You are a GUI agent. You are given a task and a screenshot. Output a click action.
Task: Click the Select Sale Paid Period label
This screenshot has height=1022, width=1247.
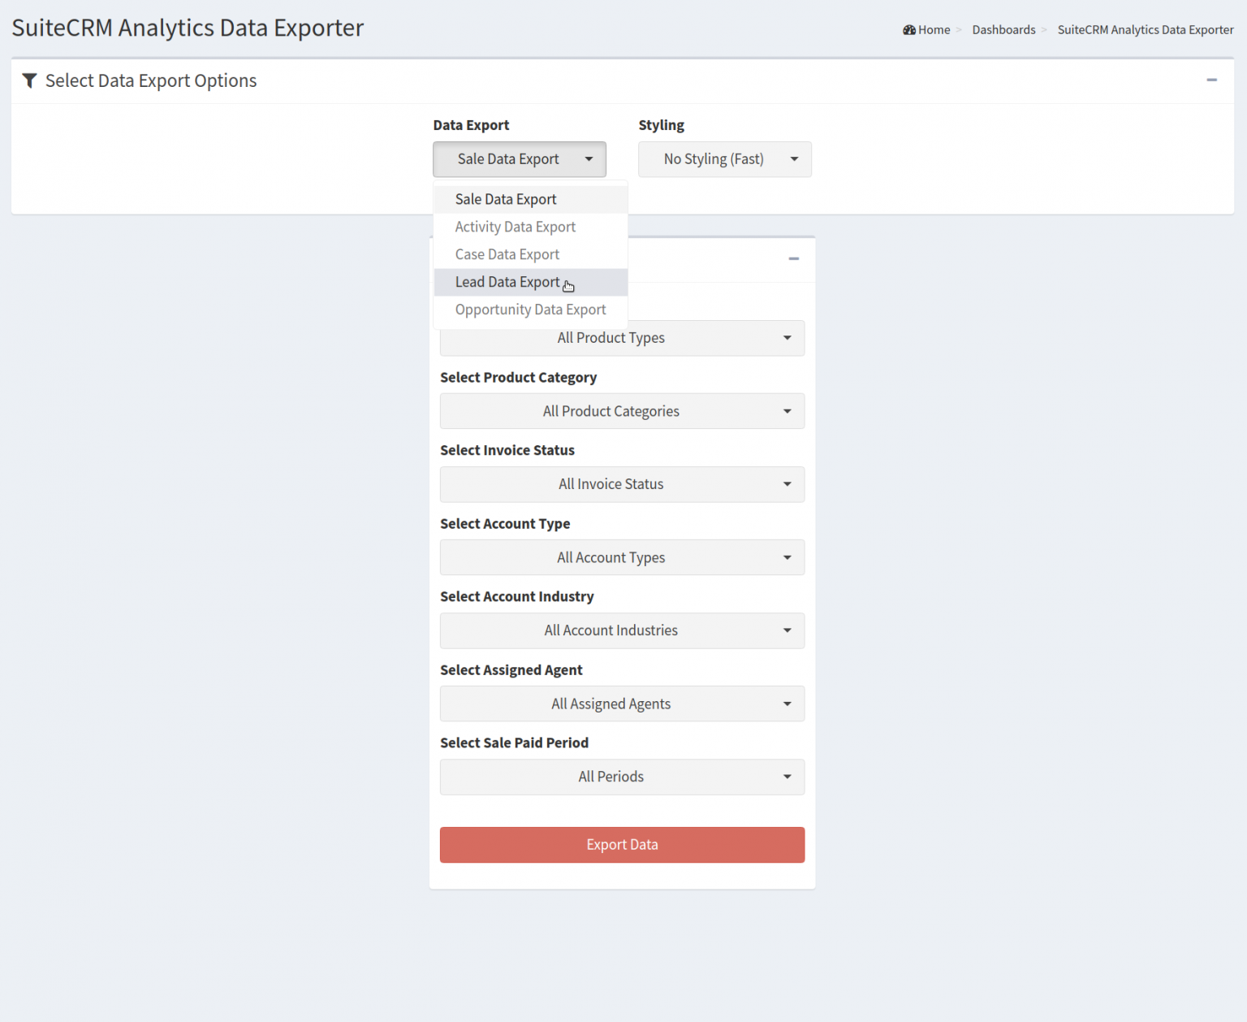(x=514, y=743)
